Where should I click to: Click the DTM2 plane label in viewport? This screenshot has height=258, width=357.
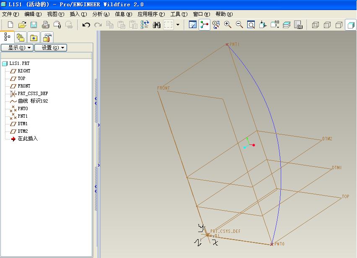coord(327,139)
